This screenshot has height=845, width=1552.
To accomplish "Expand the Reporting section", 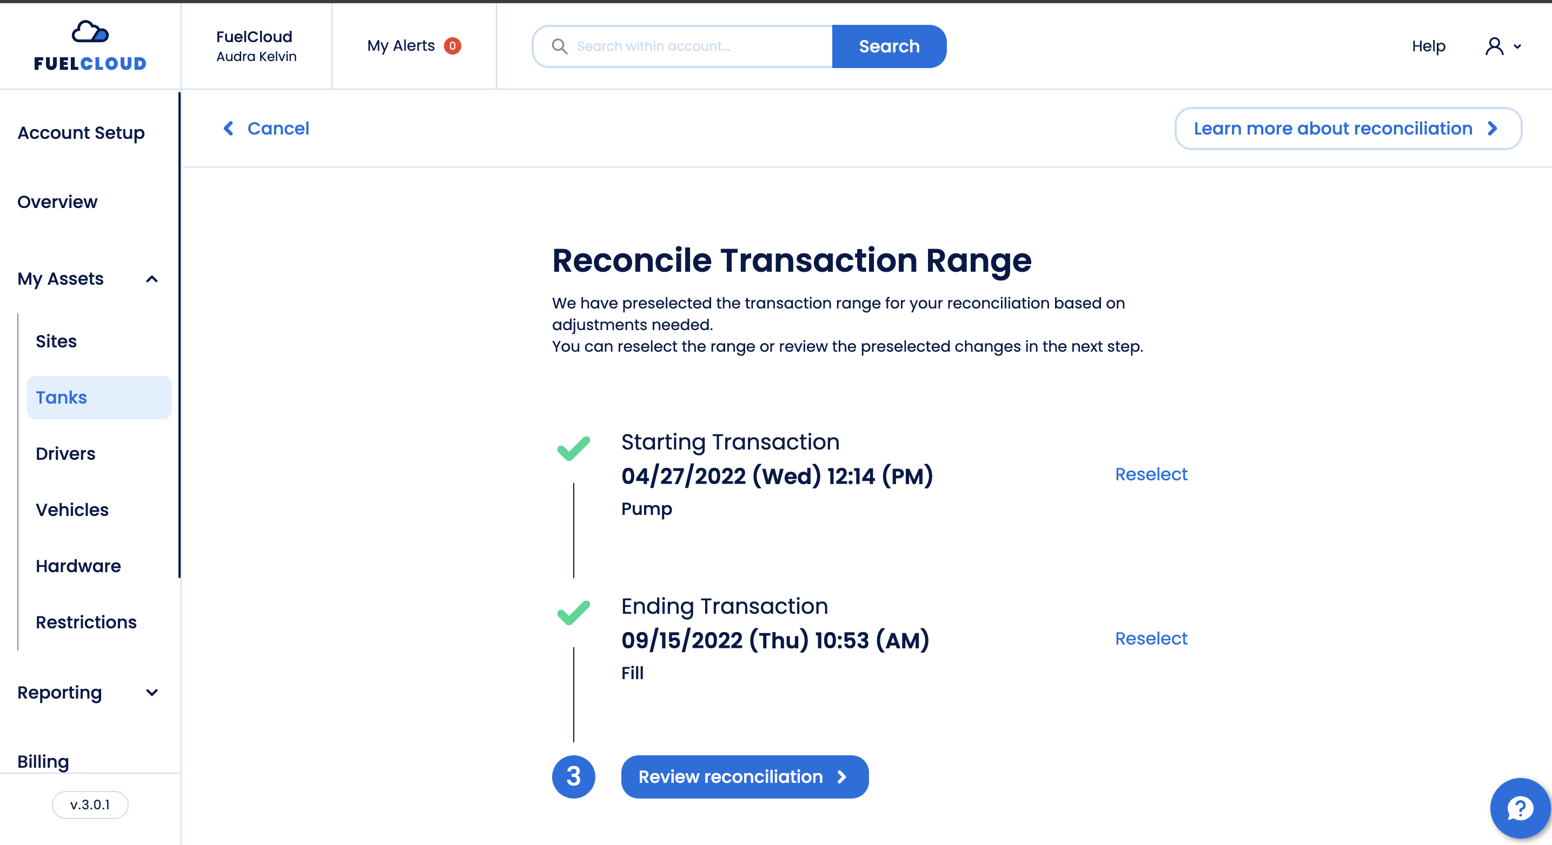I will point(152,693).
